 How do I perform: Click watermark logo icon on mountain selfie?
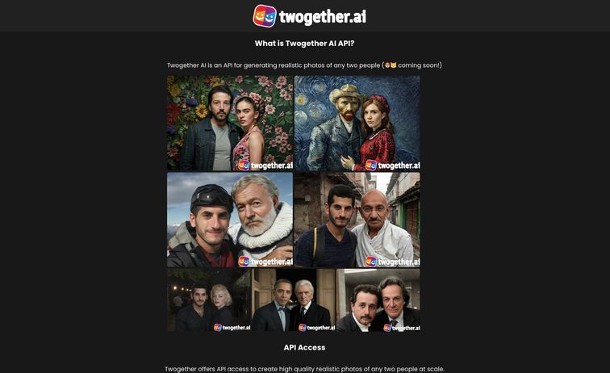click(244, 262)
